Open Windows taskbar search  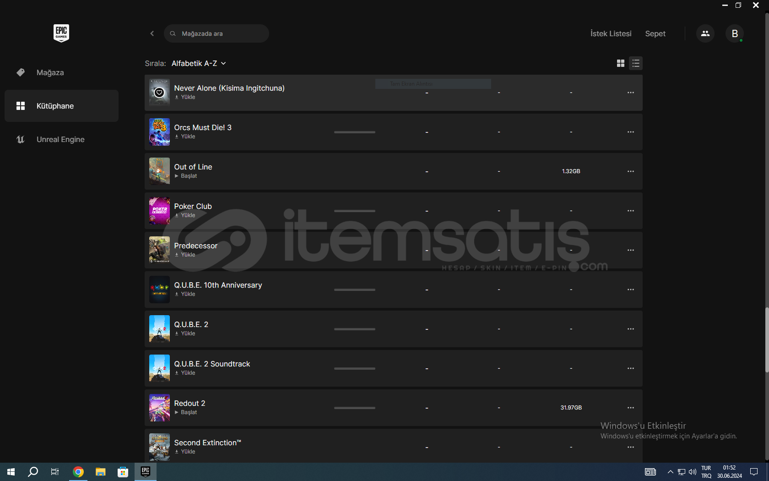(33, 472)
